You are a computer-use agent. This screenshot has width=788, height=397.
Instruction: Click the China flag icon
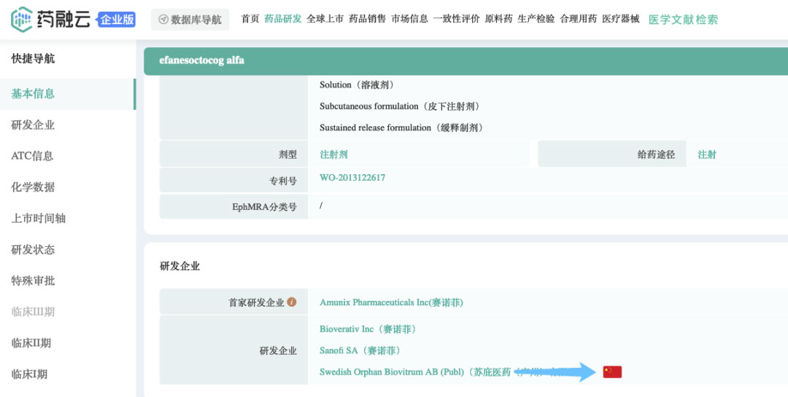coord(612,372)
